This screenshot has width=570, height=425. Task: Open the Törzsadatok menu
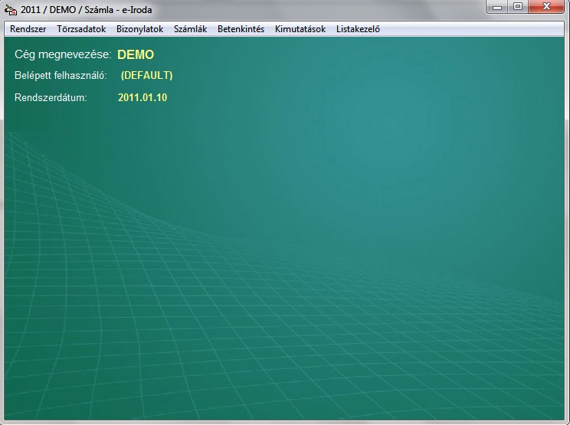tap(81, 29)
